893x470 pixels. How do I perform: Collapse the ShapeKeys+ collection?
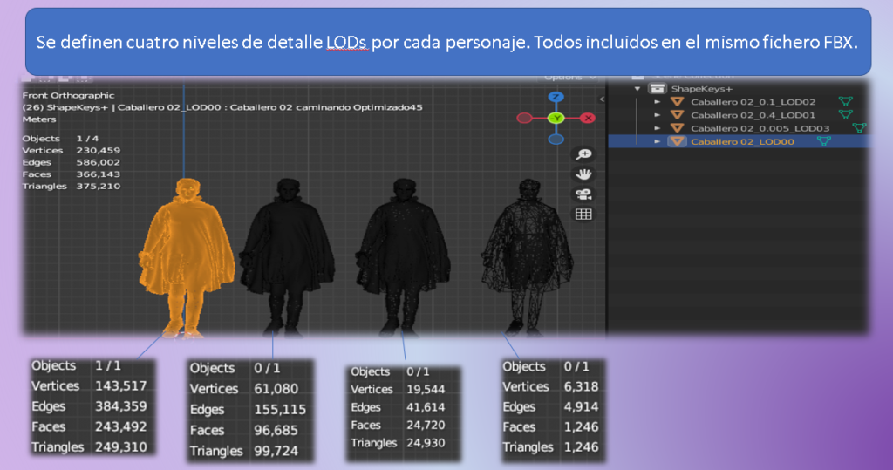click(637, 89)
